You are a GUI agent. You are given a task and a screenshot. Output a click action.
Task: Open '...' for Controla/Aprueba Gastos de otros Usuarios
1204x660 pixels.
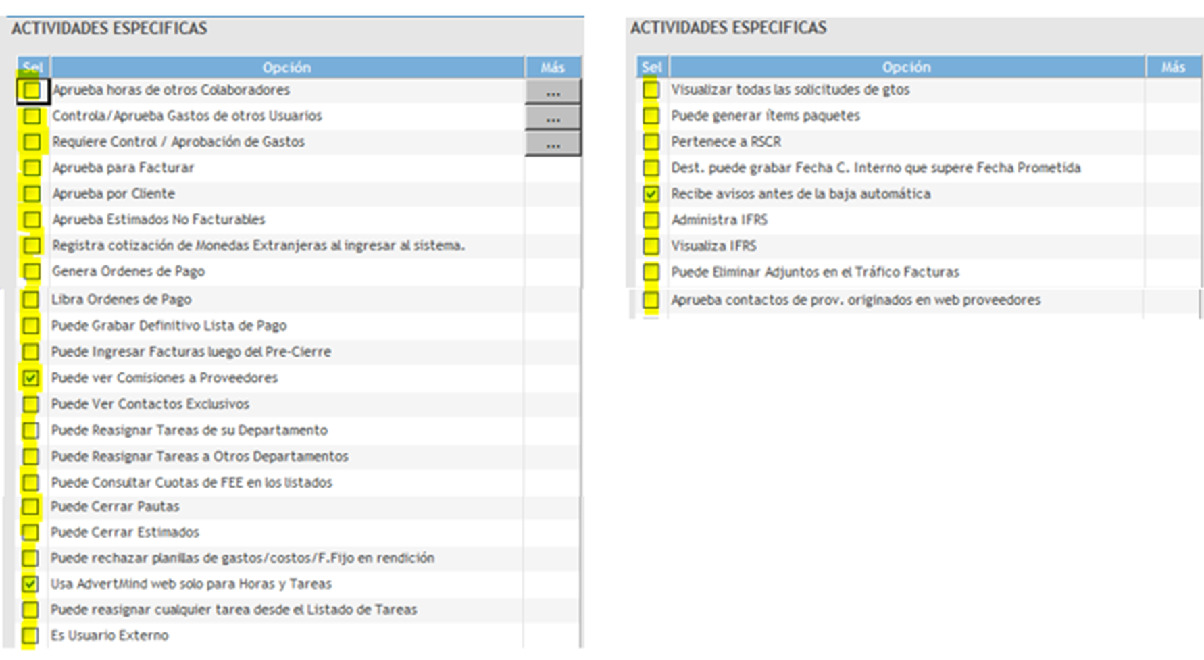(x=553, y=118)
